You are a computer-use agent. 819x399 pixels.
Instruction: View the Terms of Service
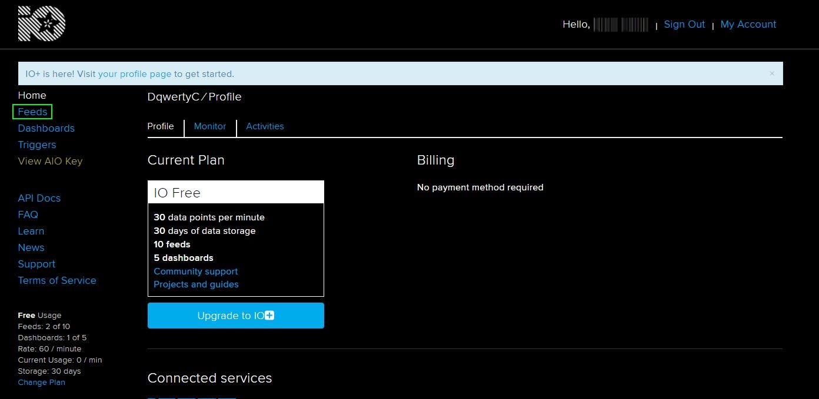(x=57, y=280)
